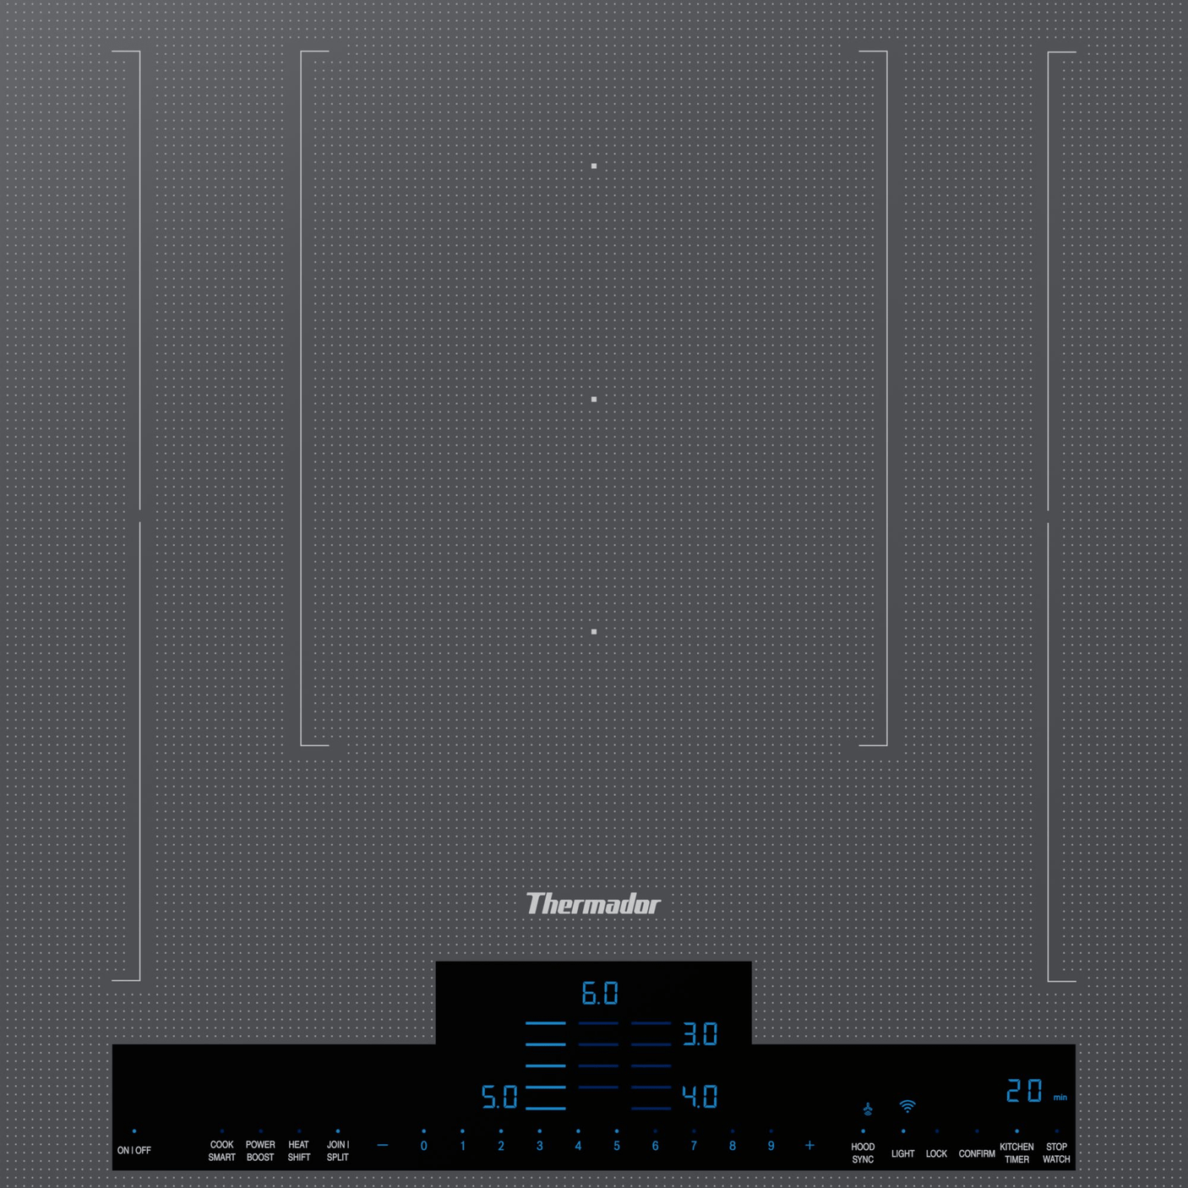This screenshot has width=1188, height=1188.
Task: Tap the plus power increase symbol
Action: click(x=809, y=1146)
